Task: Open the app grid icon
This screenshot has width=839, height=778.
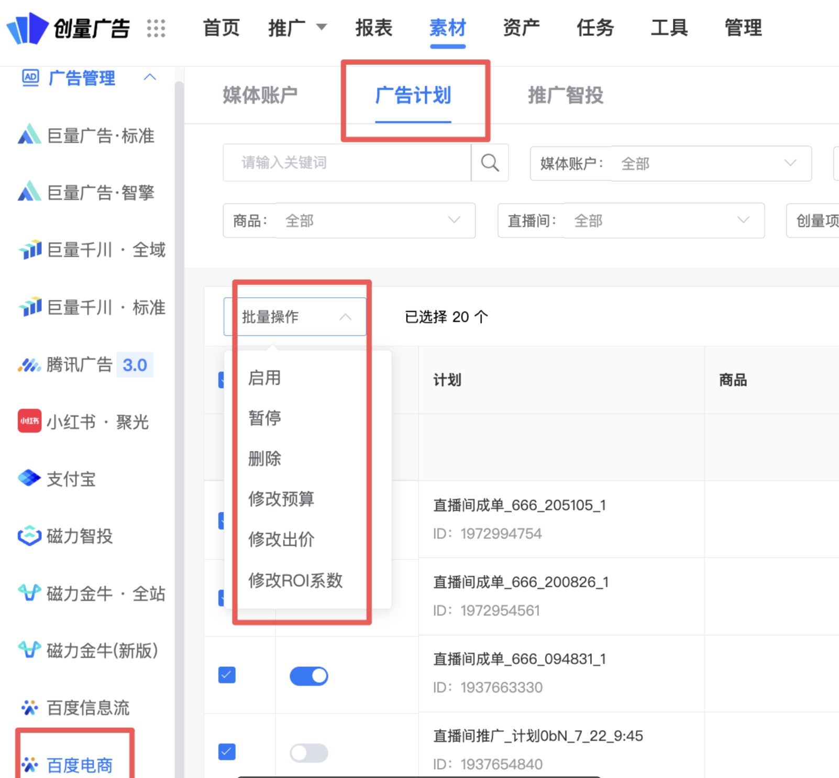Action: coord(156,28)
